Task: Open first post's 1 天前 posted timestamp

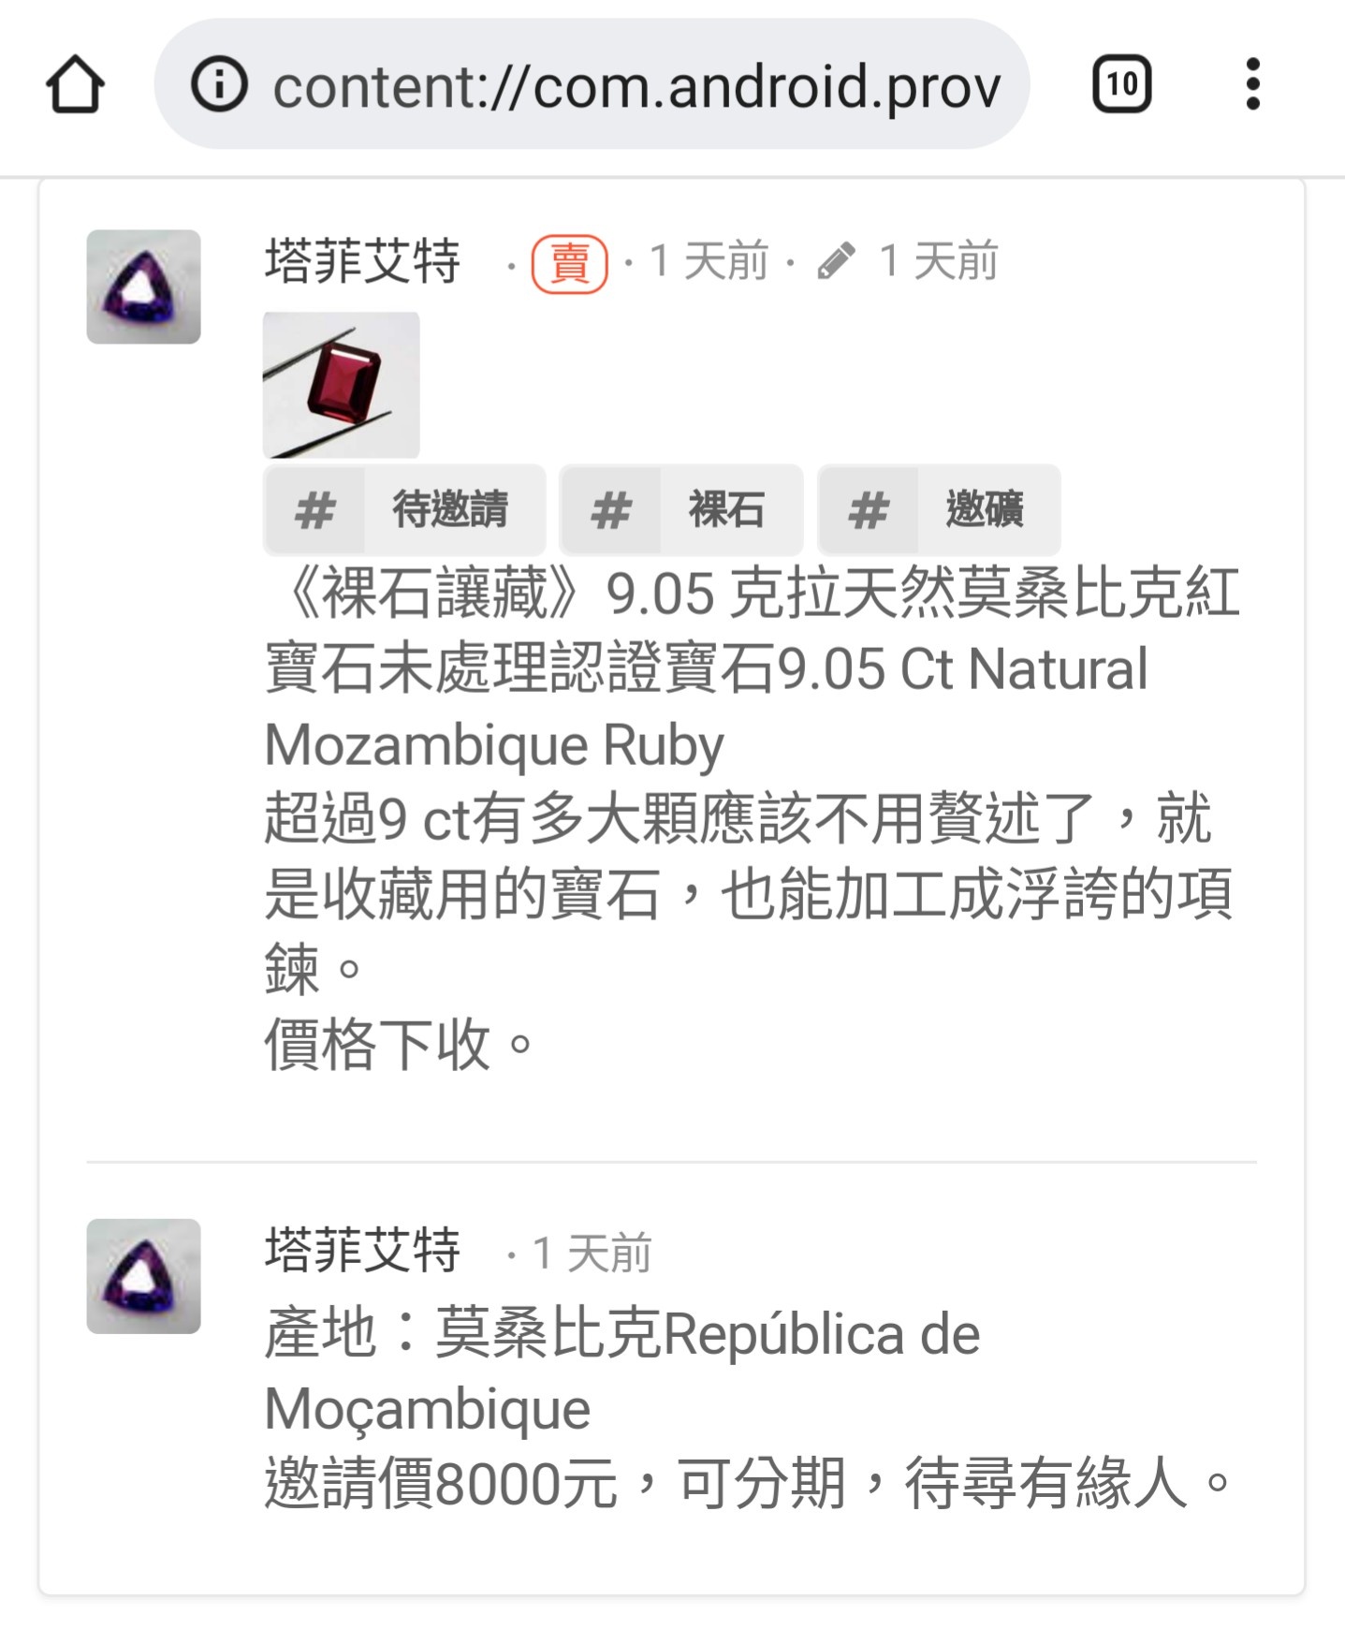Action: [x=709, y=261]
